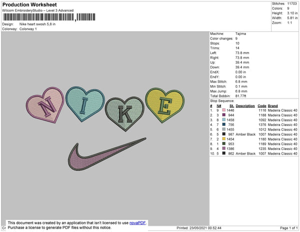
Task: Click the pink swatch in stop row 1
Action: click(x=223, y=110)
